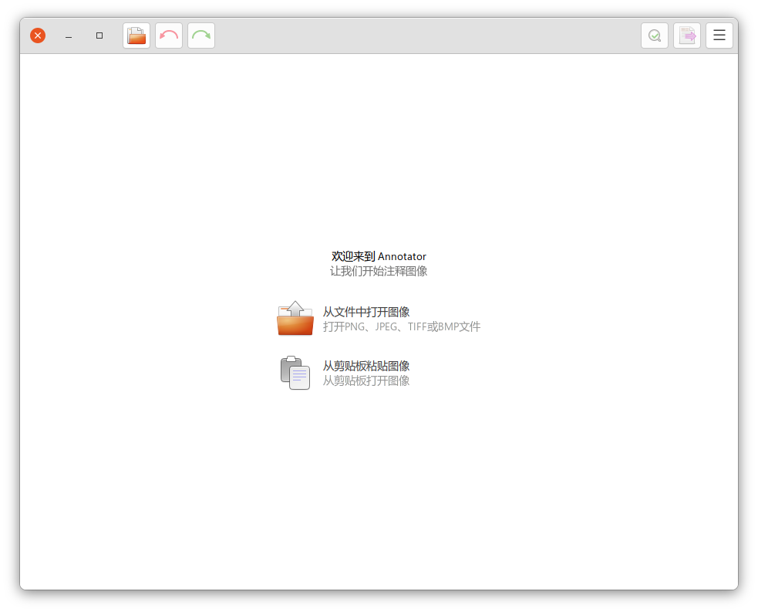Image resolution: width=758 pixels, height=612 pixels.
Task: Click the clipboard paste icon
Action: tap(295, 373)
